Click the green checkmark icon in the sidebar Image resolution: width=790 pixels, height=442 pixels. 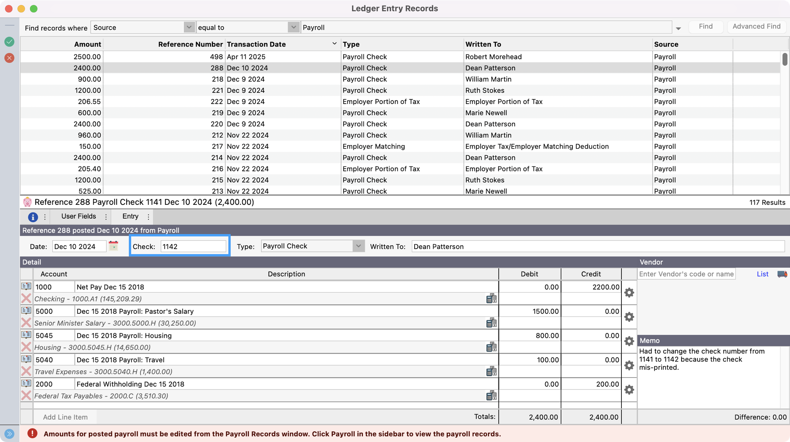9,42
